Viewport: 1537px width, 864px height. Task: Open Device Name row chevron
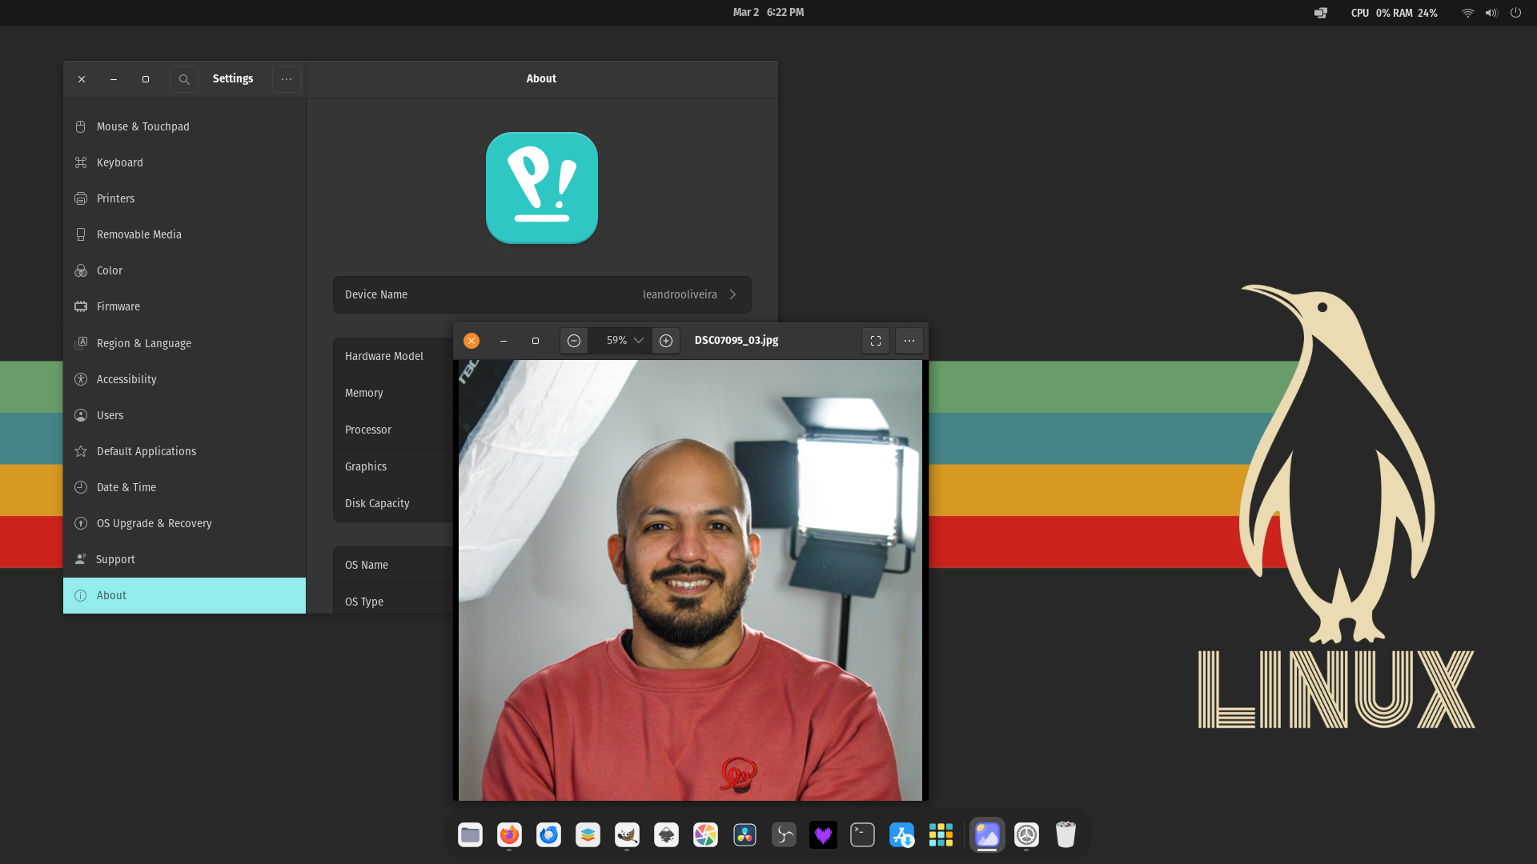(x=732, y=294)
